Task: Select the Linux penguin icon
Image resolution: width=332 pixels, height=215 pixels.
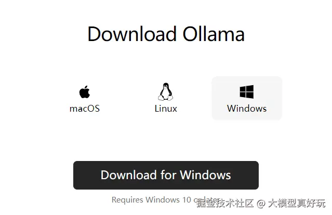Action: pos(166,91)
